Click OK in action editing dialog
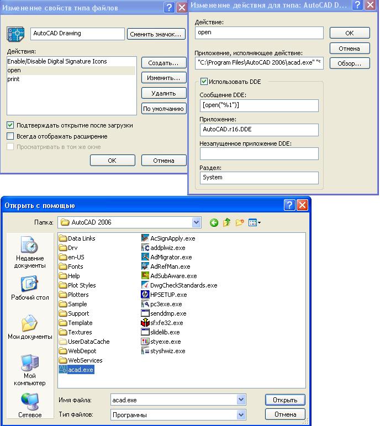The height and width of the screenshot is (426, 380). coord(350,33)
